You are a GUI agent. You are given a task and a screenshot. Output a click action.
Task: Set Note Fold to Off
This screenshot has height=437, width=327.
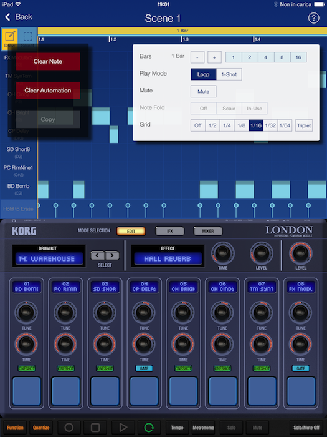point(203,109)
